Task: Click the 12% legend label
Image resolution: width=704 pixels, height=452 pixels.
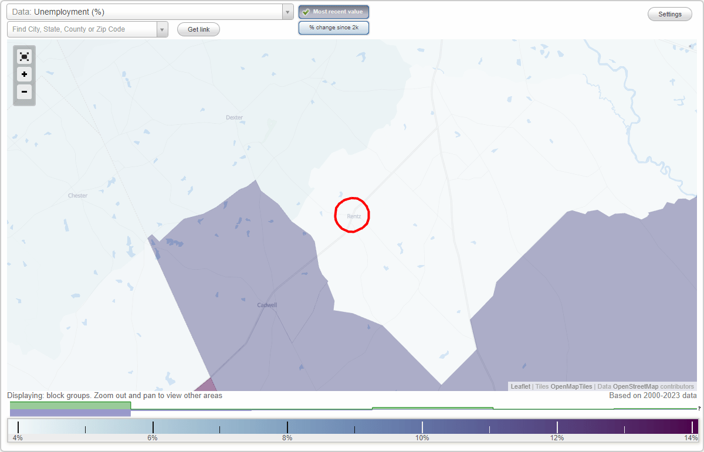Action: (x=557, y=438)
